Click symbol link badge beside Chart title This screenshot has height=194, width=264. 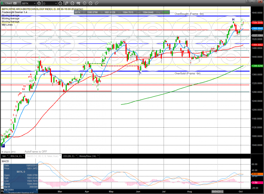point(15,3)
